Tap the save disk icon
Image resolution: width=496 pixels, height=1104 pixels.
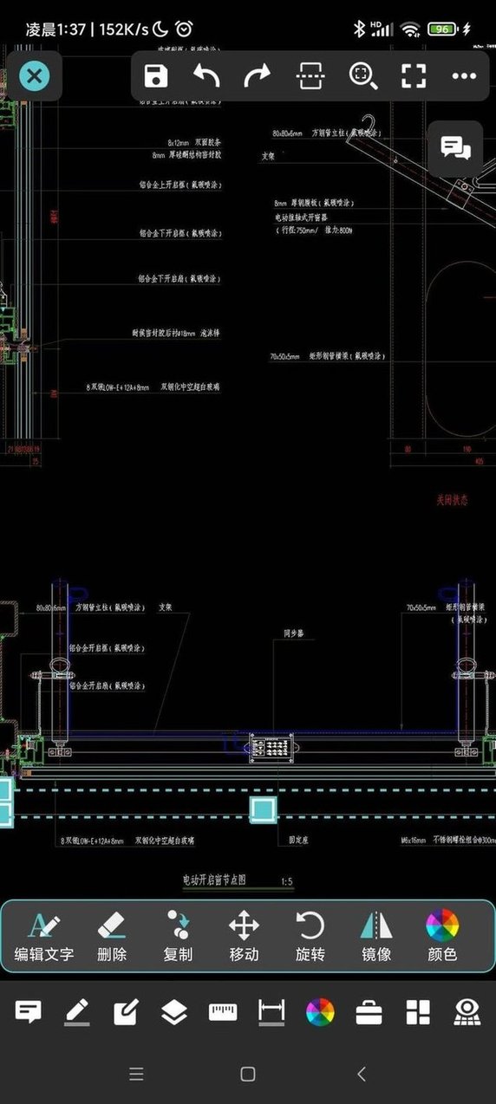click(156, 76)
